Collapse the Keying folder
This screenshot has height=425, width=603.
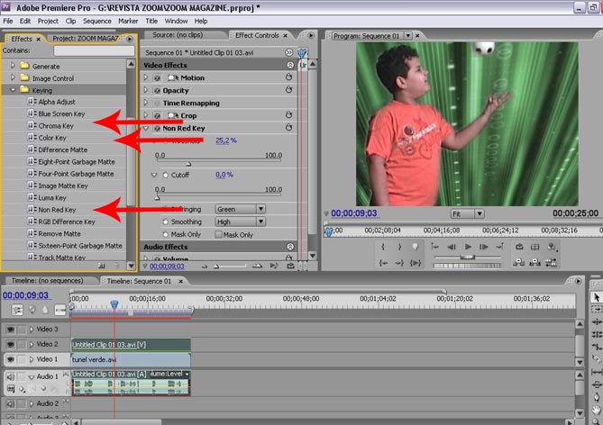point(14,90)
